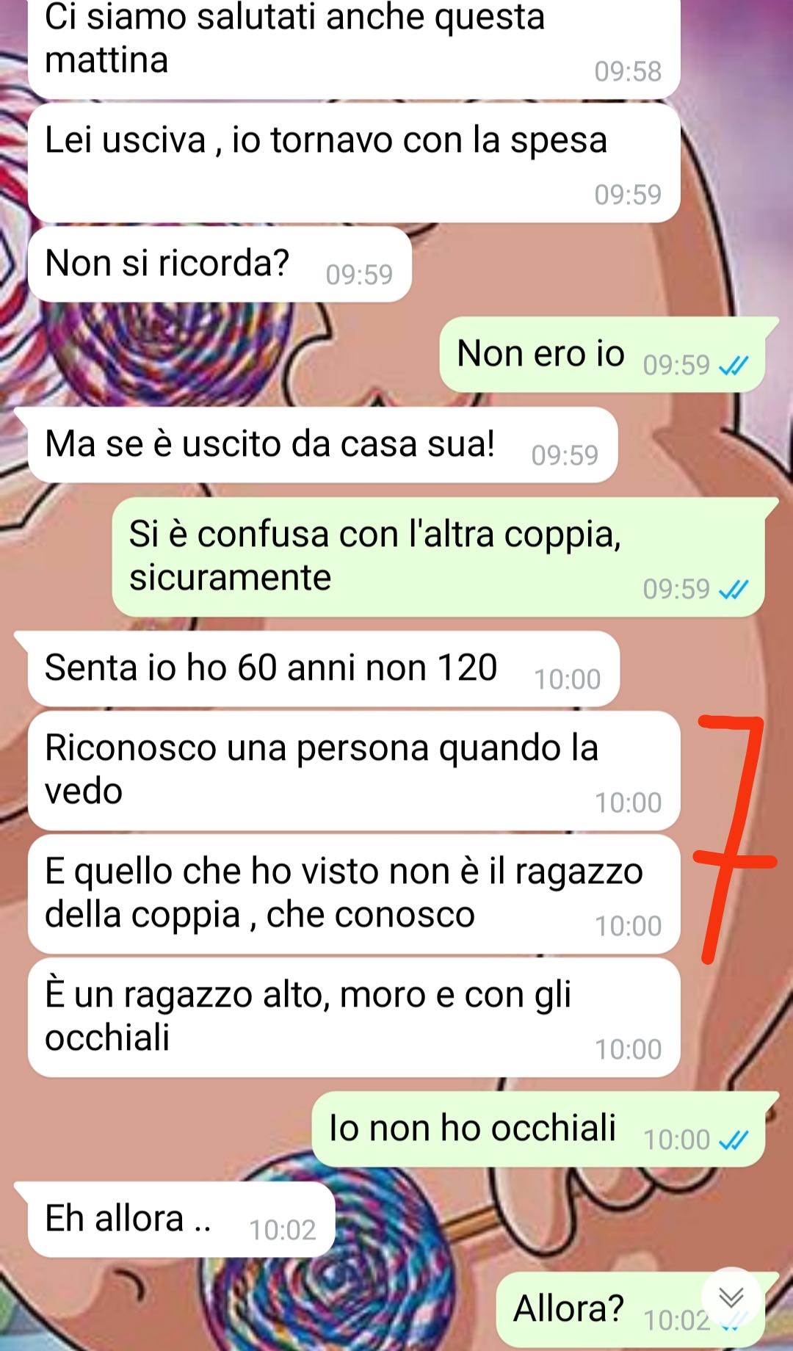
Task: Tap message about "ragazzo alto, moro"
Action: (x=354, y=1017)
